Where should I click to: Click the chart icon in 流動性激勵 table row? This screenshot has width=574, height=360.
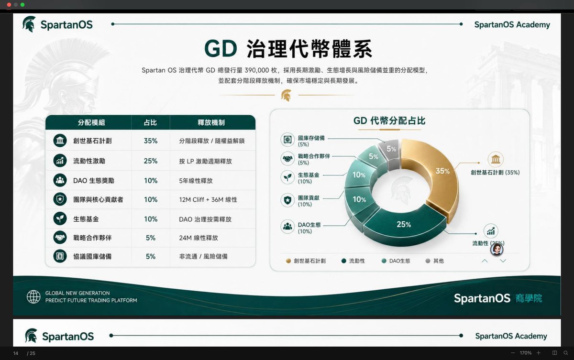(x=60, y=161)
